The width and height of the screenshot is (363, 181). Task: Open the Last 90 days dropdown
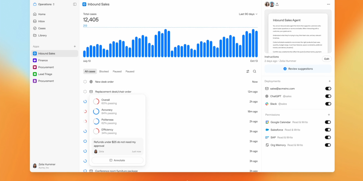248,14
